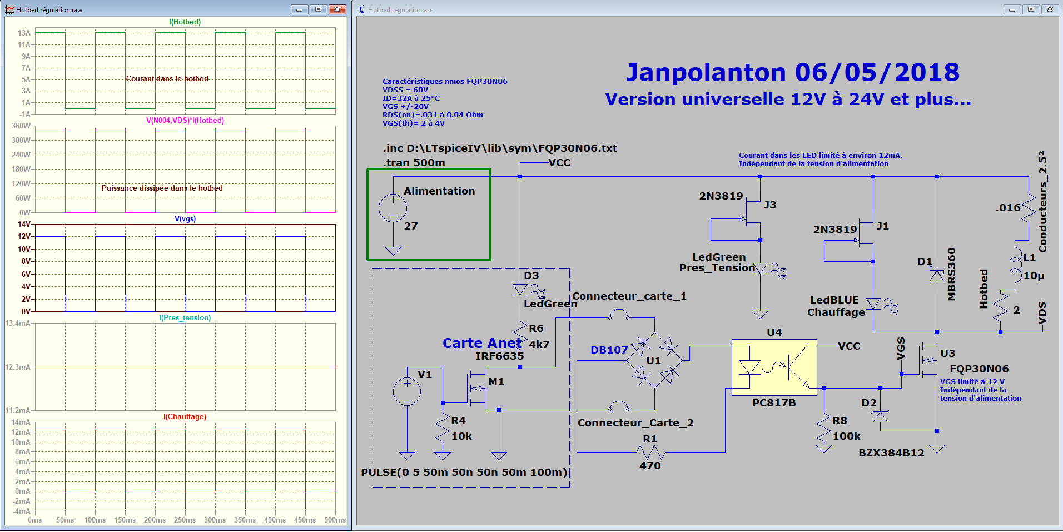Maximize the Hotbed régulation.raw waveform window

(x=318, y=9)
